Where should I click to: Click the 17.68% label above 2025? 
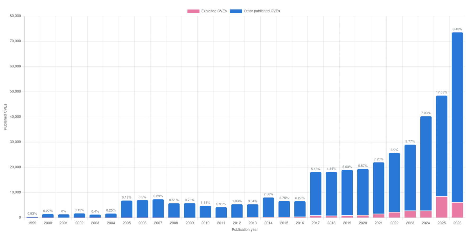pyautogui.click(x=442, y=92)
